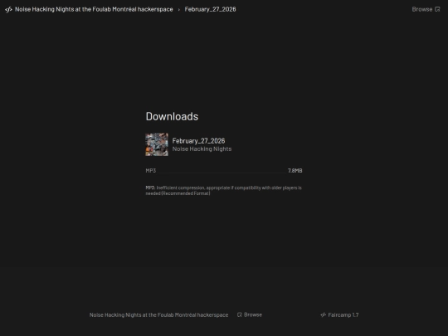Click the footer Browse button
This screenshot has width=448, height=336.
point(250,314)
